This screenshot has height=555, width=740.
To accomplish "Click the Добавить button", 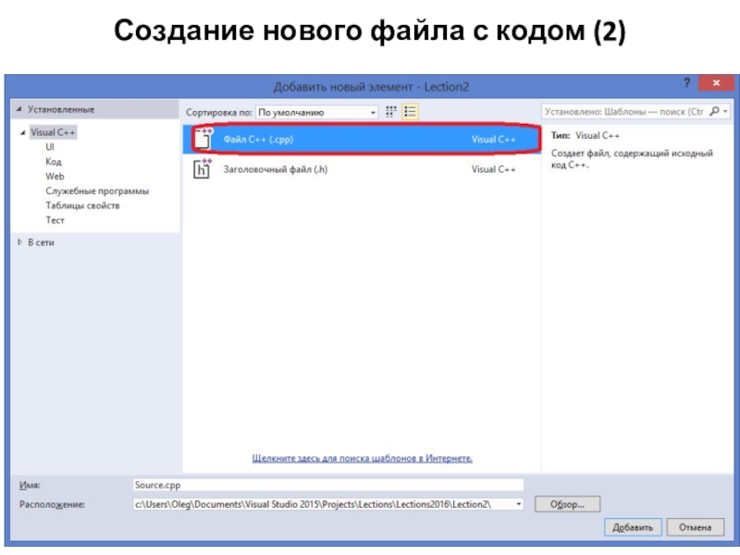I will 633,527.
